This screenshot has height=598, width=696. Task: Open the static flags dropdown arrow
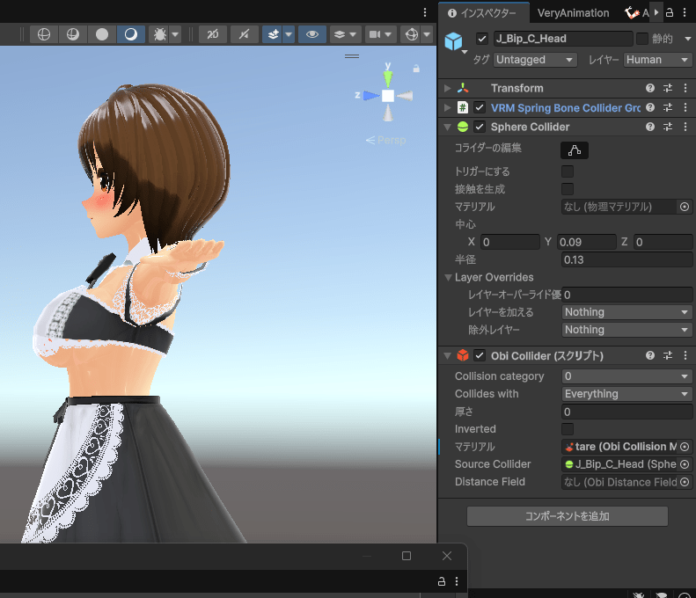687,39
